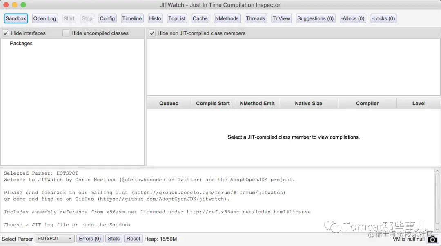Sort by Native Size column header
The image size is (441, 246).
tap(309, 104)
